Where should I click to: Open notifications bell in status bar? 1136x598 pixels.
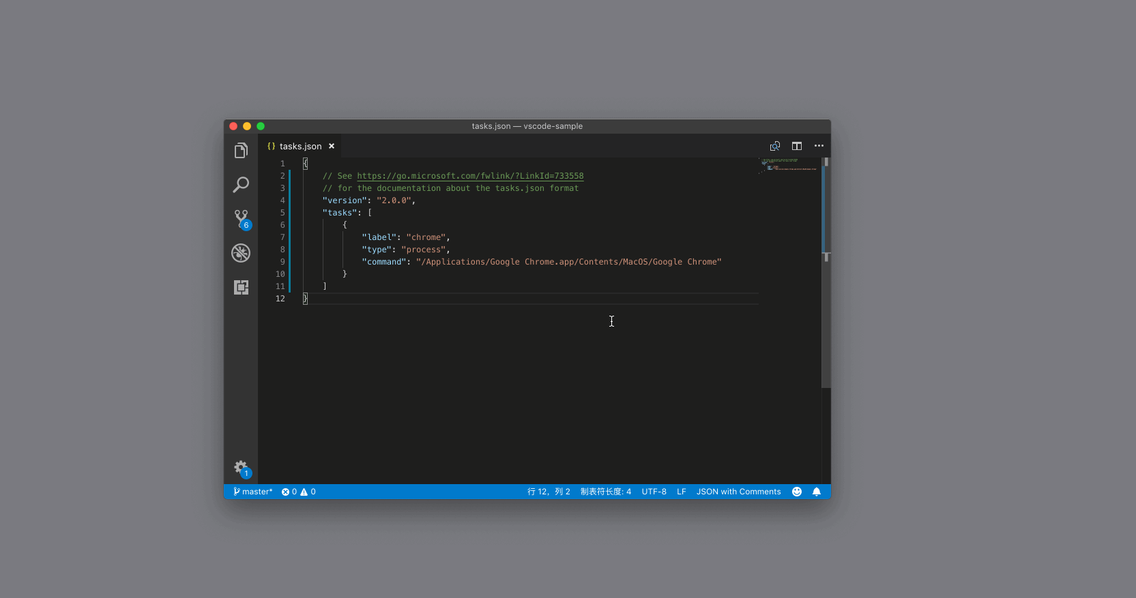pyautogui.click(x=816, y=492)
